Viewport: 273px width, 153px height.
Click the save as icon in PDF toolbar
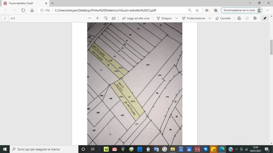click(x=255, y=18)
